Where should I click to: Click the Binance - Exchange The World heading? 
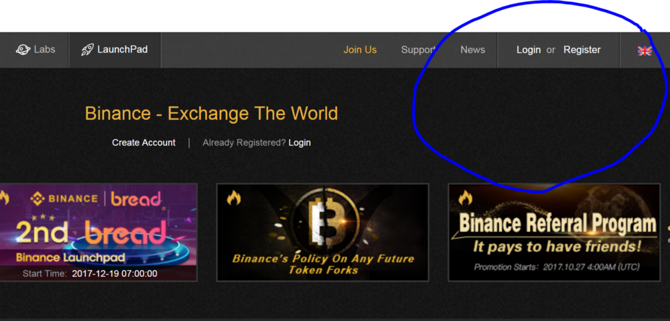212,114
